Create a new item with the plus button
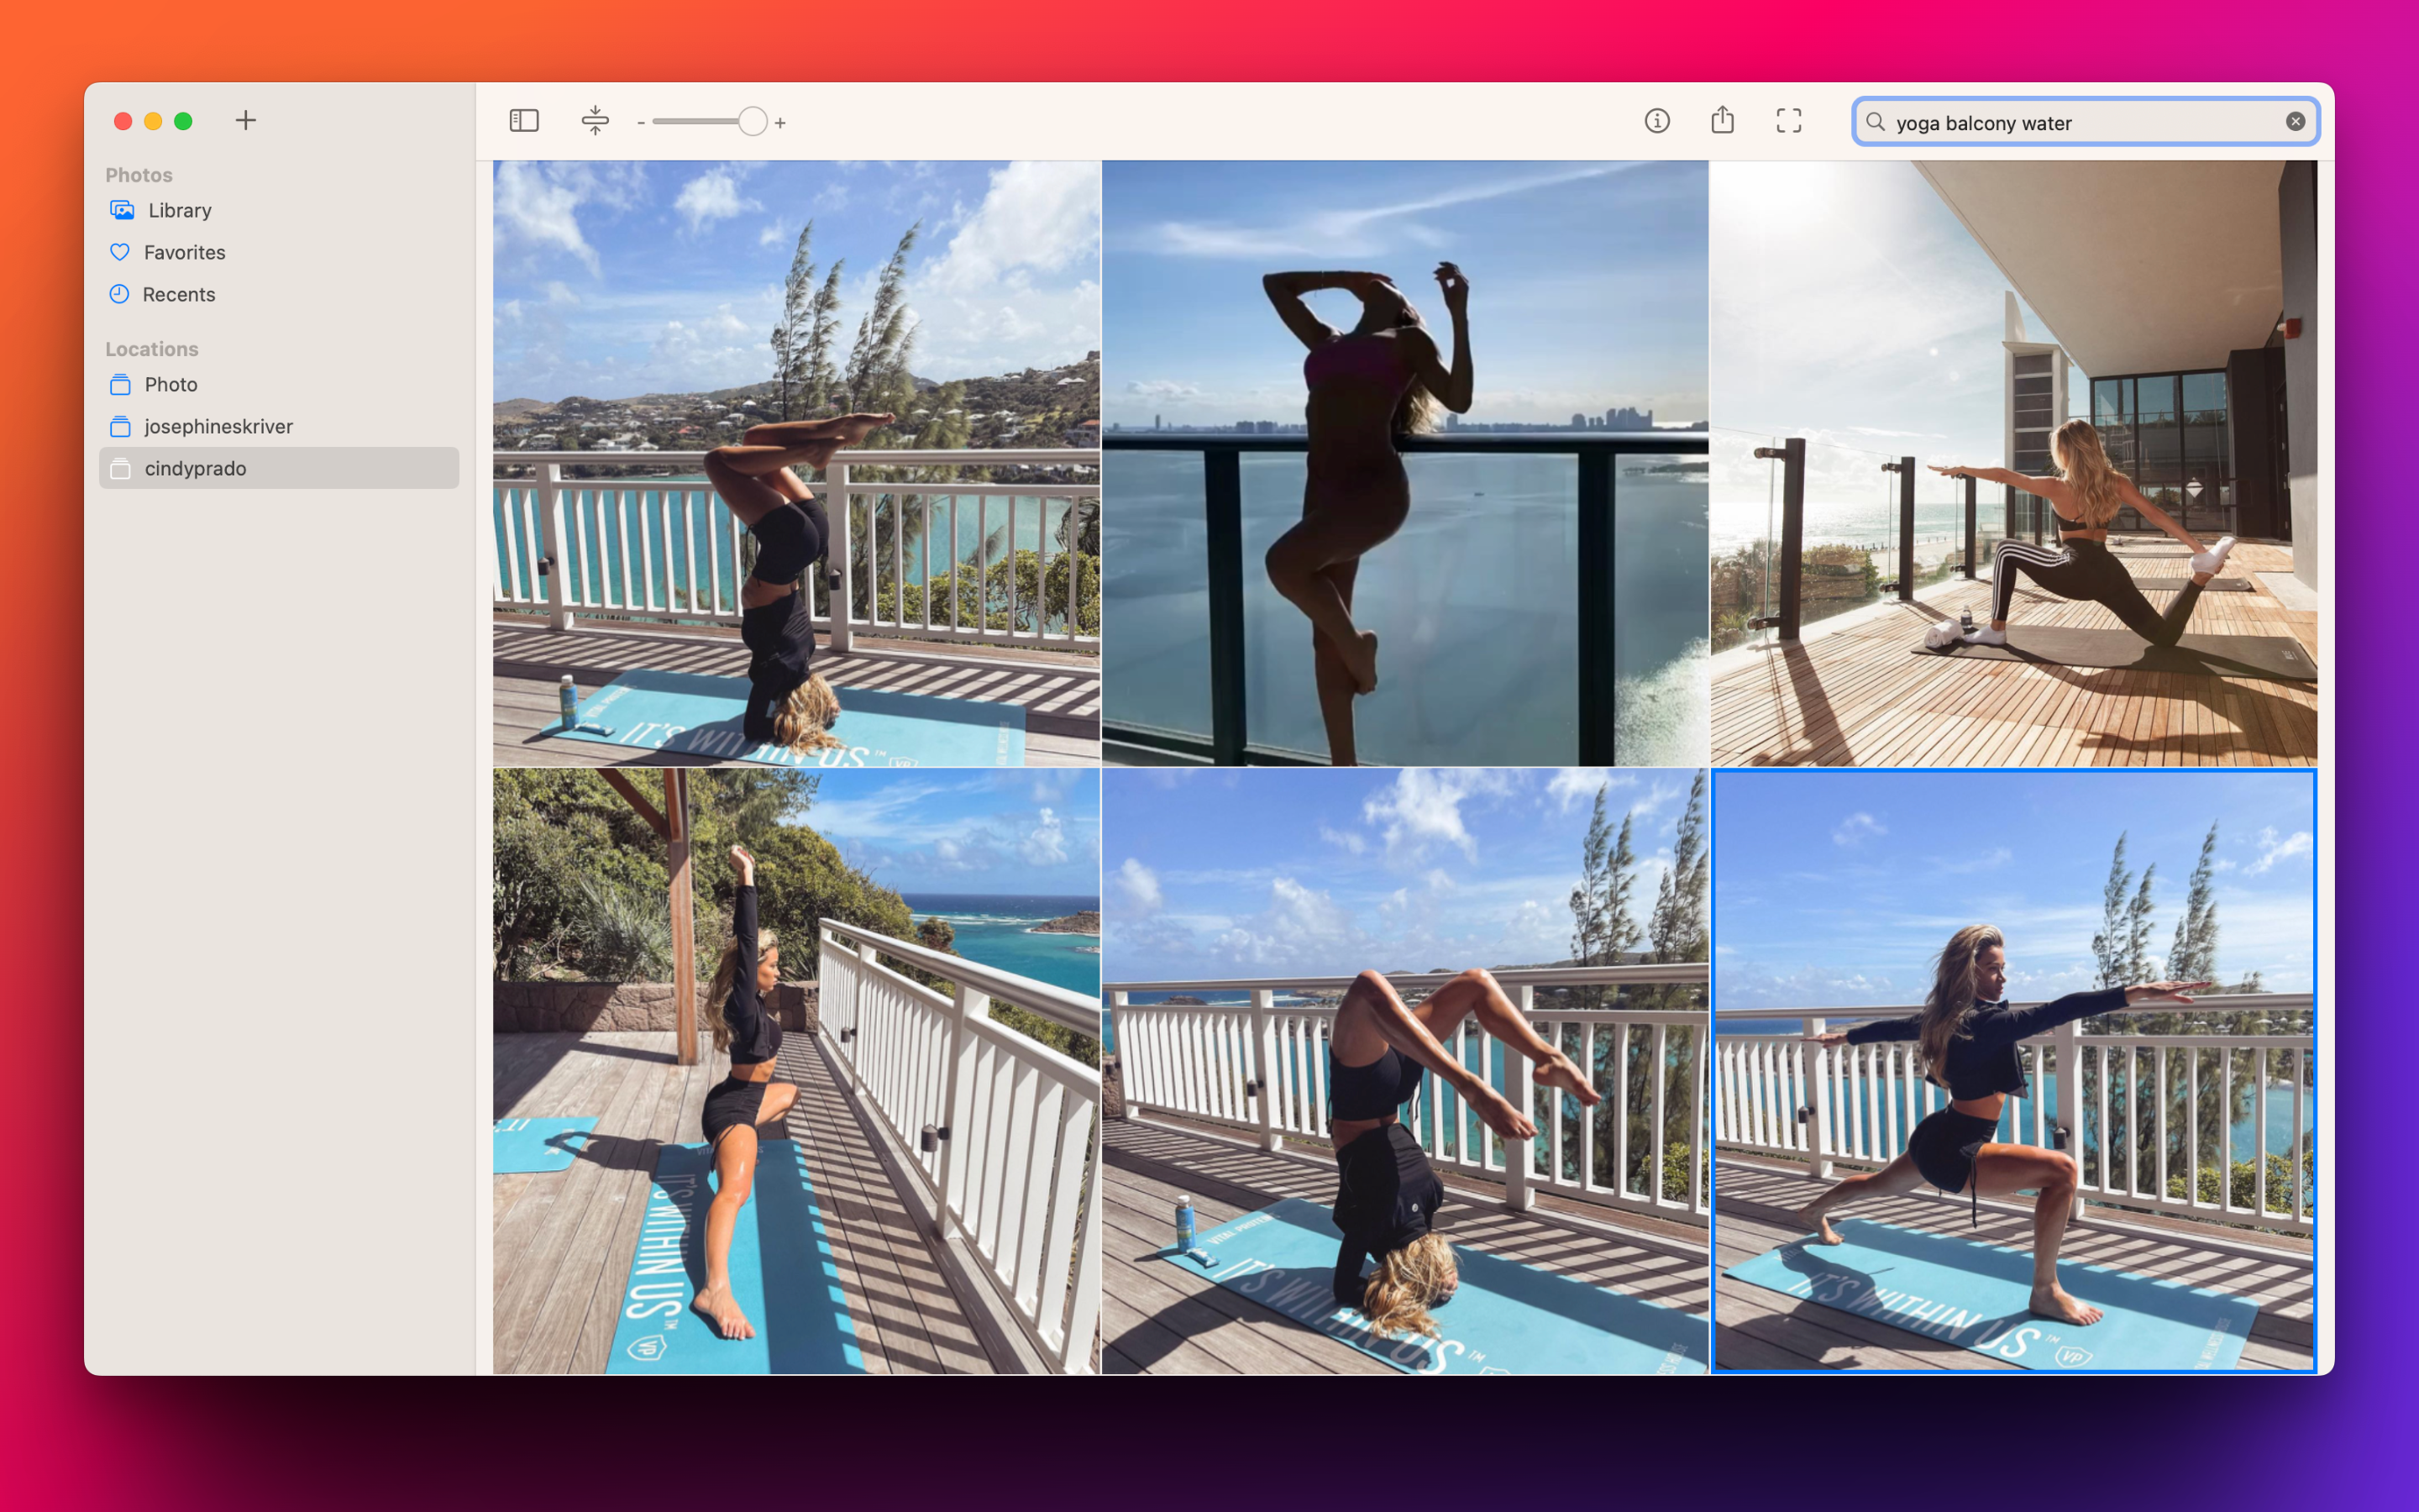This screenshot has height=1512, width=2419. 246,120
